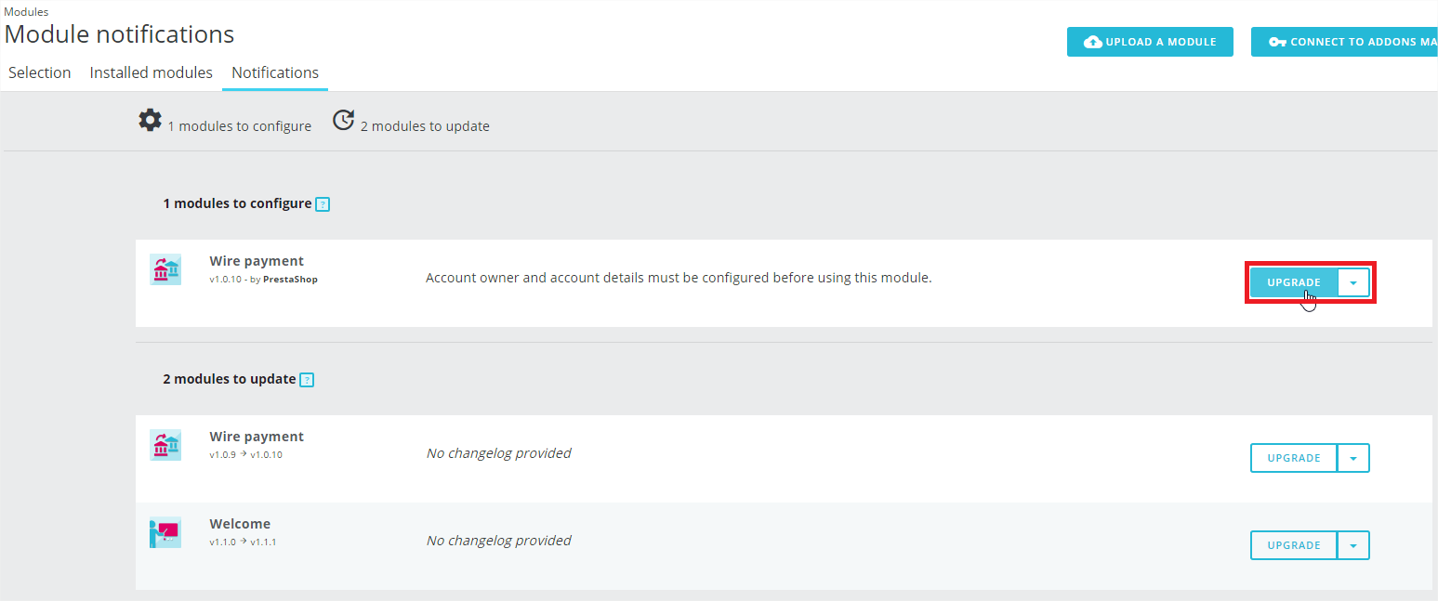Expand dropdown arrow beside Welcome's Upgrade button
The image size is (1438, 601).
(x=1353, y=545)
